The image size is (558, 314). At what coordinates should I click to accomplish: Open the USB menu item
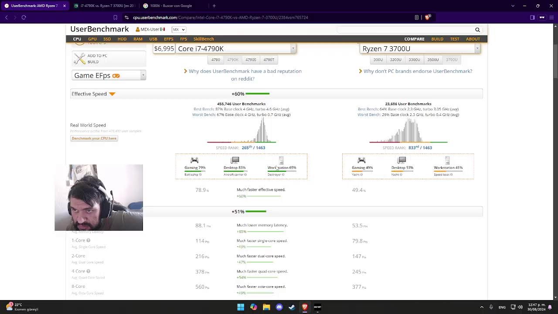[x=153, y=39]
